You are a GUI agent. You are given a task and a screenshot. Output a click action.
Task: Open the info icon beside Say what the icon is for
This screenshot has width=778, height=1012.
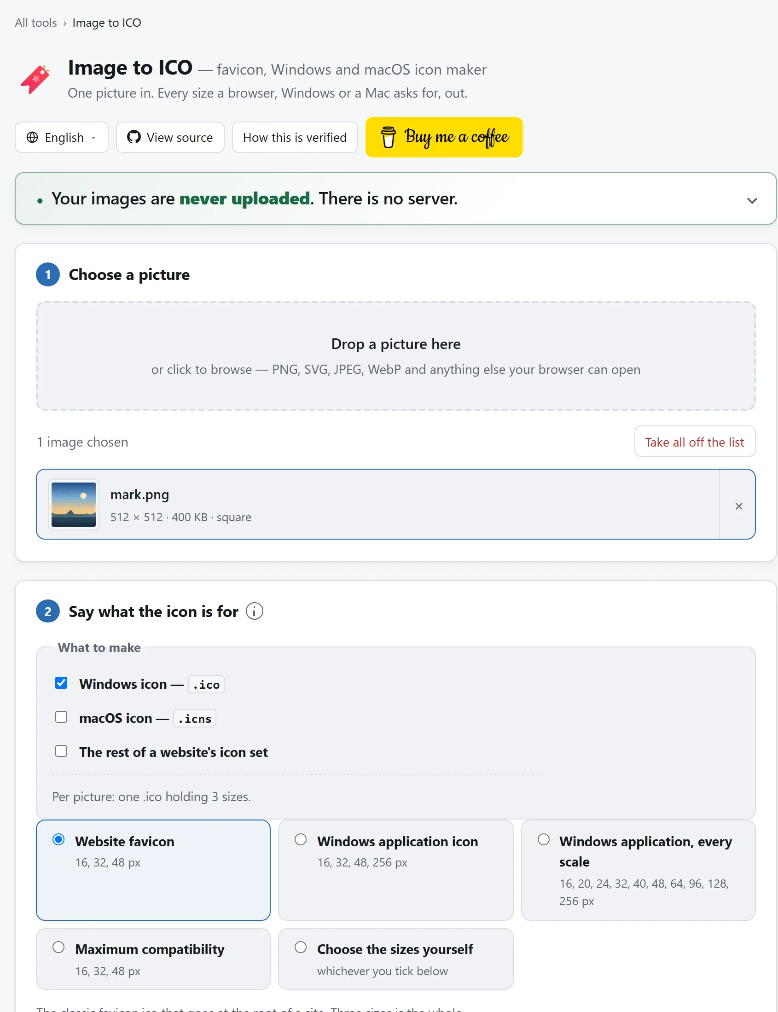[254, 611]
